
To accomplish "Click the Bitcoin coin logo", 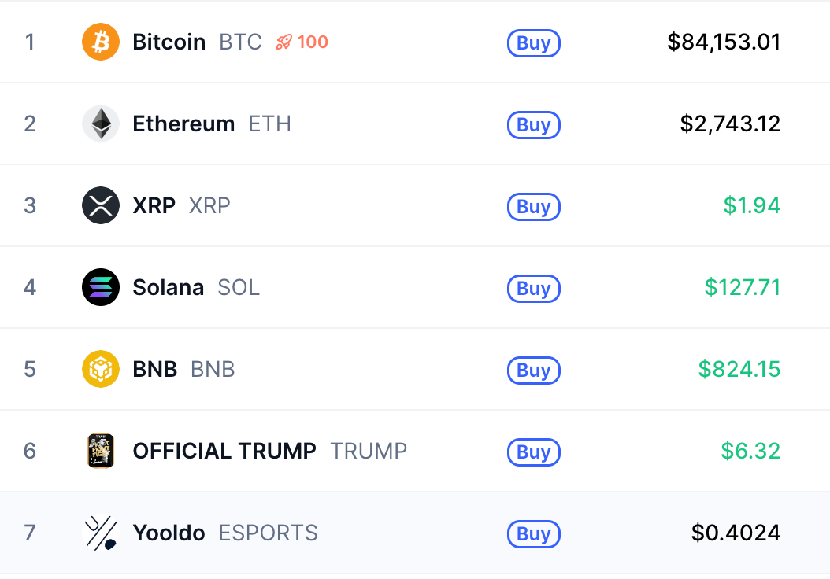I will click(101, 42).
